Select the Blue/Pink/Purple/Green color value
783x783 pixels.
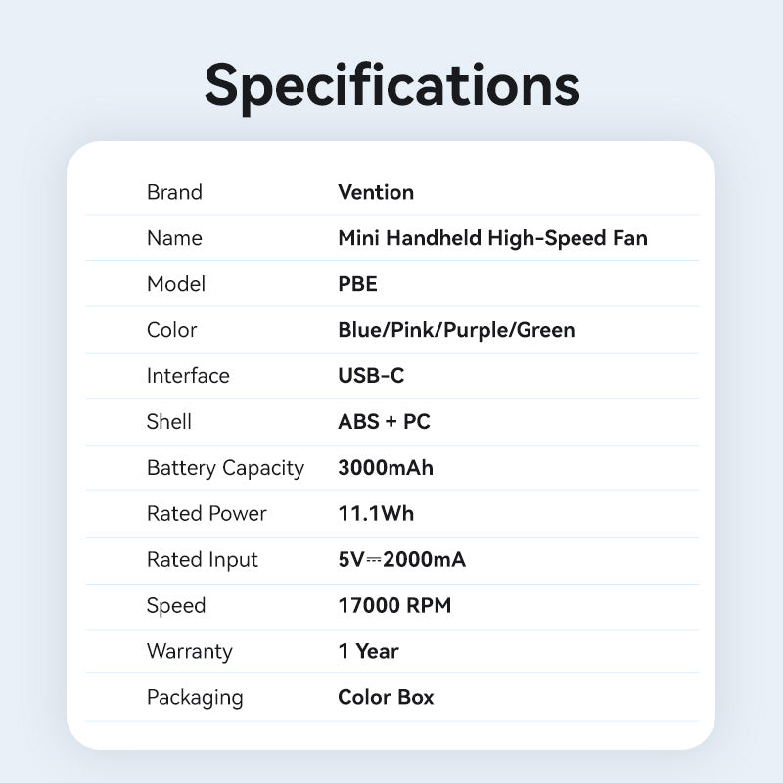pyautogui.click(x=456, y=330)
